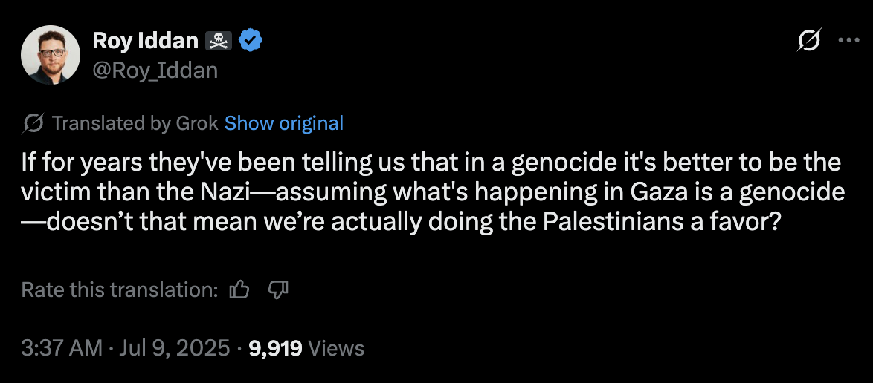The width and height of the screenshot is (873, 383).
Task: Click the Views label after the count
Action: click(x=335, y=347)
